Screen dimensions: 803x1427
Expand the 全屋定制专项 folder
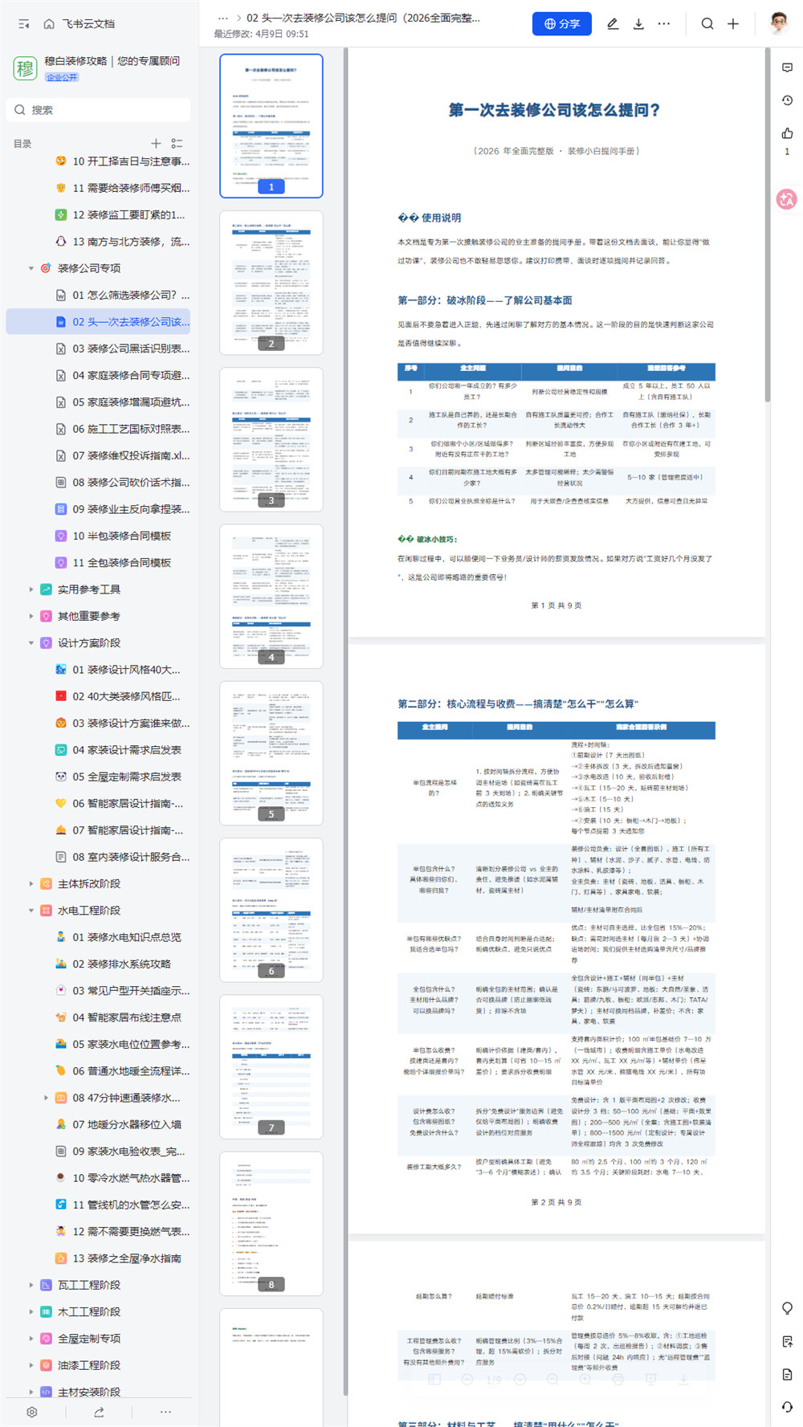[31, 1339]
